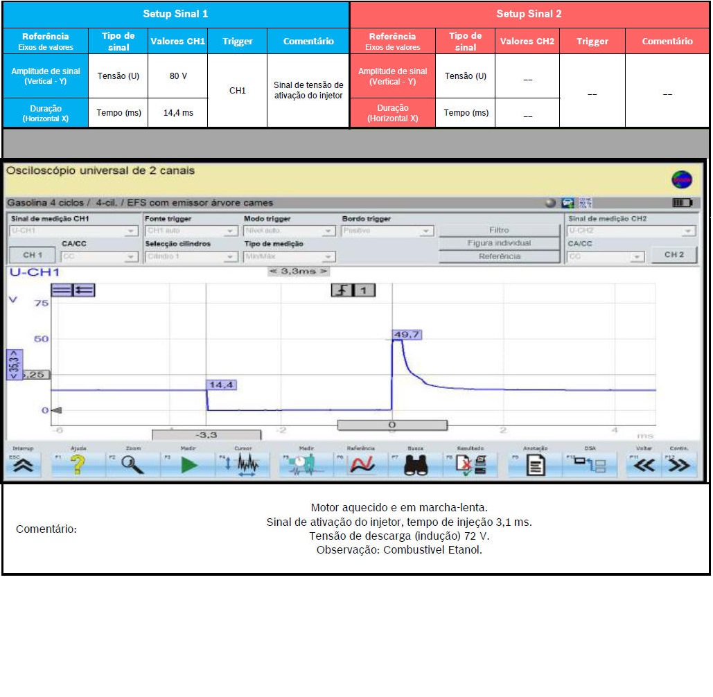The width and height of the screenshot is (713, 697).
Task: Start measurement with green play icon
Action: coord(188,466)
